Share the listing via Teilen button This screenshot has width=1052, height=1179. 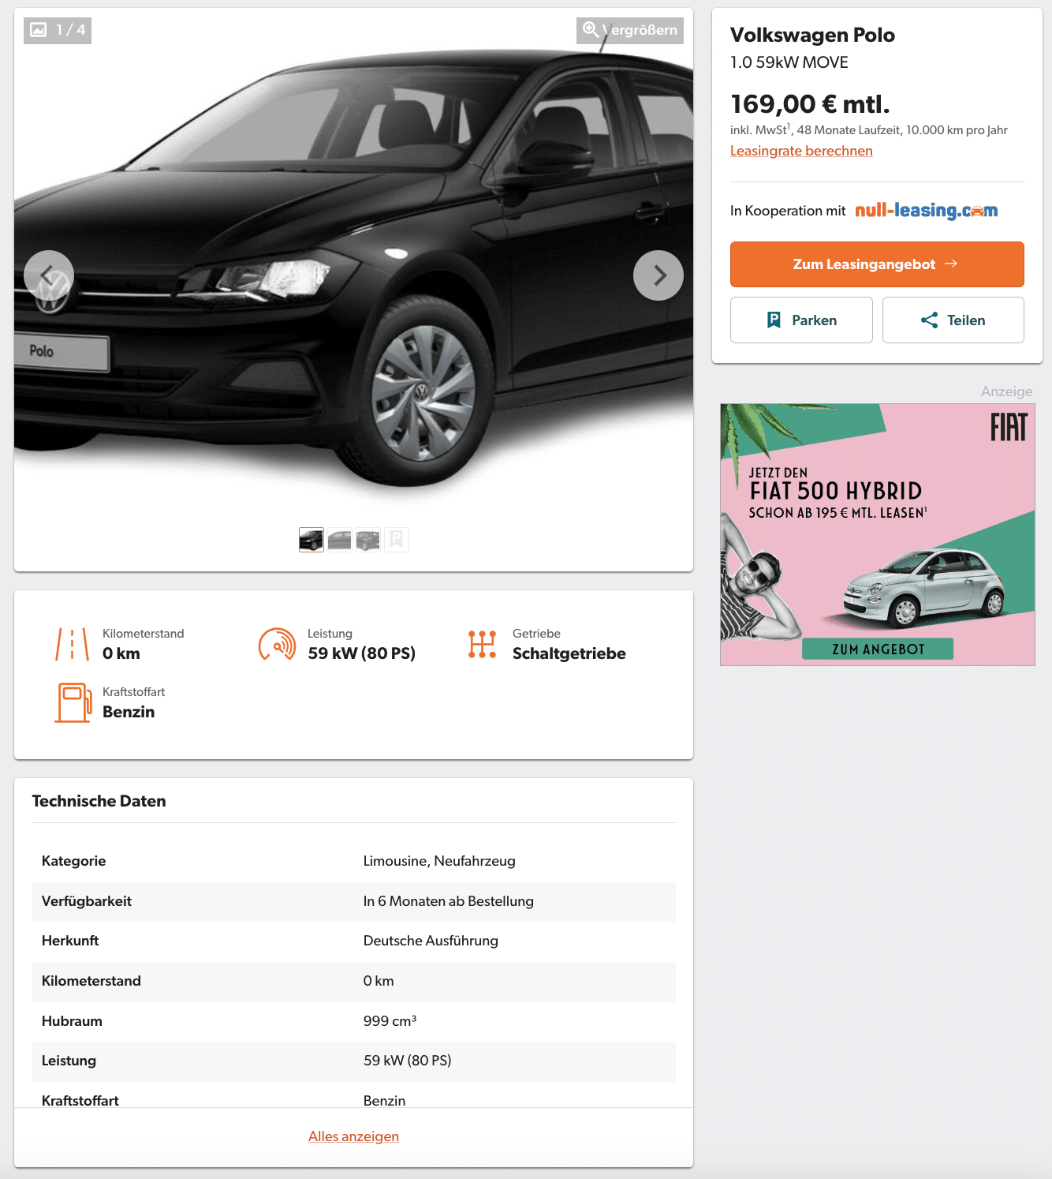(x=953, y=320)
